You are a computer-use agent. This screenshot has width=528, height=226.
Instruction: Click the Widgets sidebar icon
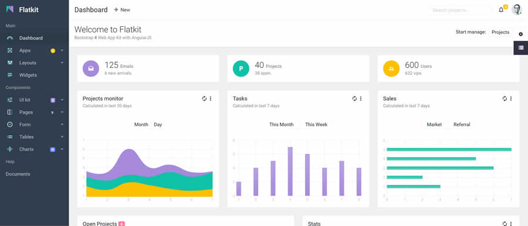[x=10, y=75]
